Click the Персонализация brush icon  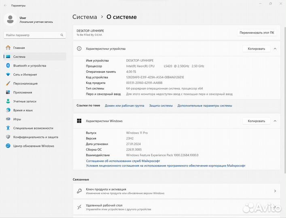(8, 83)
